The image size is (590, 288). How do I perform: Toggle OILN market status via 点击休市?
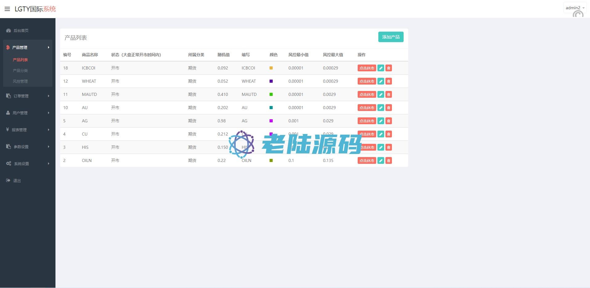(367, 161)
